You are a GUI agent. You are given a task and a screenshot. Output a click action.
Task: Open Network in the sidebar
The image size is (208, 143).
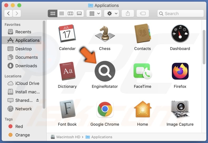22,109
